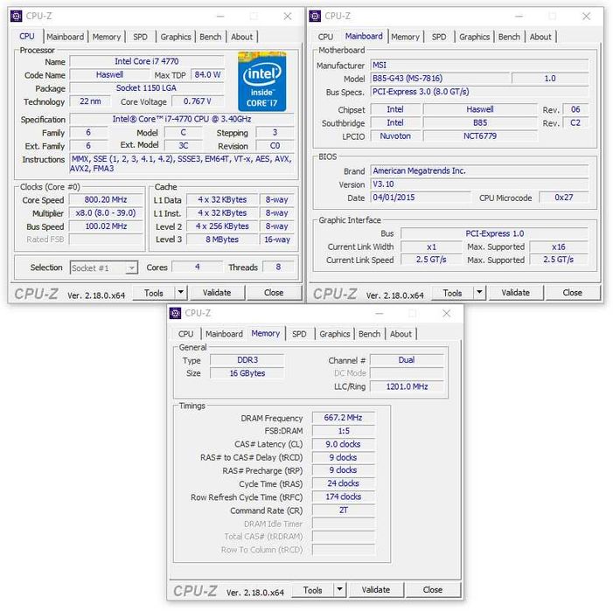Image resolution: width=613 pixels, height=611 pixels.
Task: Click the Validate button in the CPU window
Action: pos(217,293)
